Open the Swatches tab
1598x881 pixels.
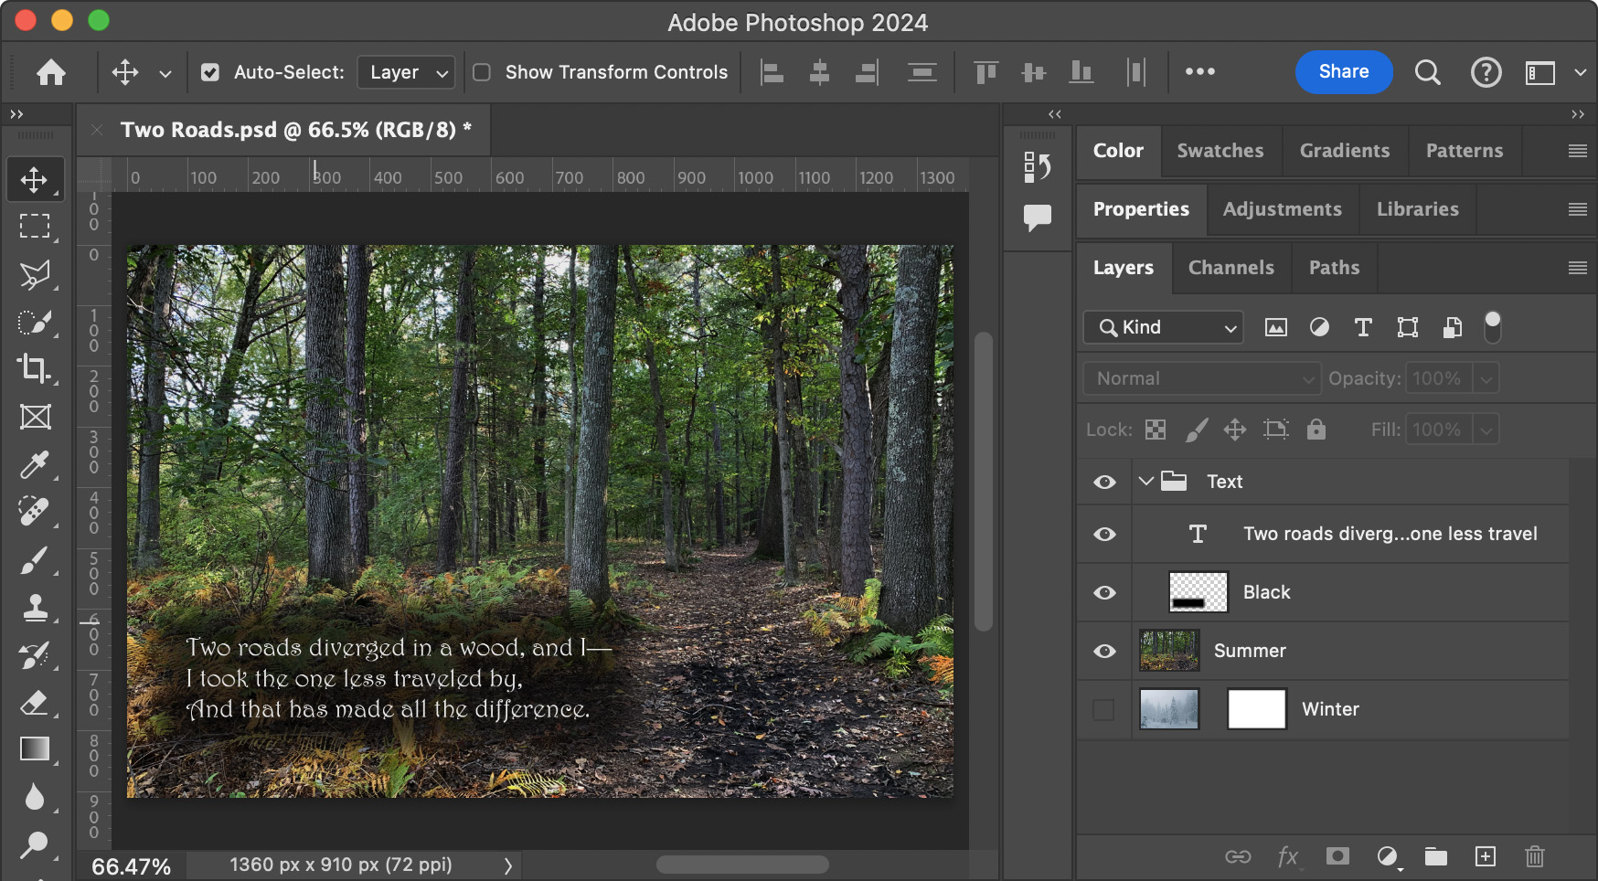pyautogui.click(x=1220, y=151)
